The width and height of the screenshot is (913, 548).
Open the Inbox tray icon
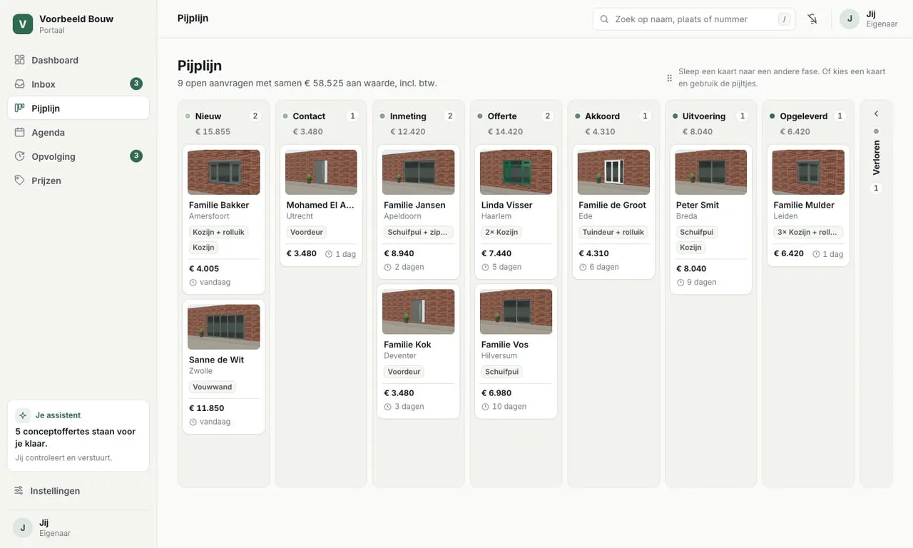(x=20, y=84)
